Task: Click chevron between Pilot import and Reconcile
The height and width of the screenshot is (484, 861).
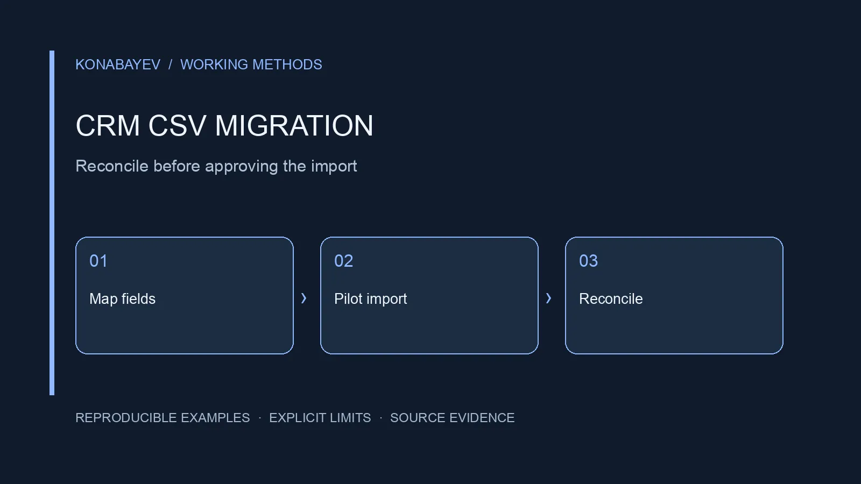Action: pos(548,298)
